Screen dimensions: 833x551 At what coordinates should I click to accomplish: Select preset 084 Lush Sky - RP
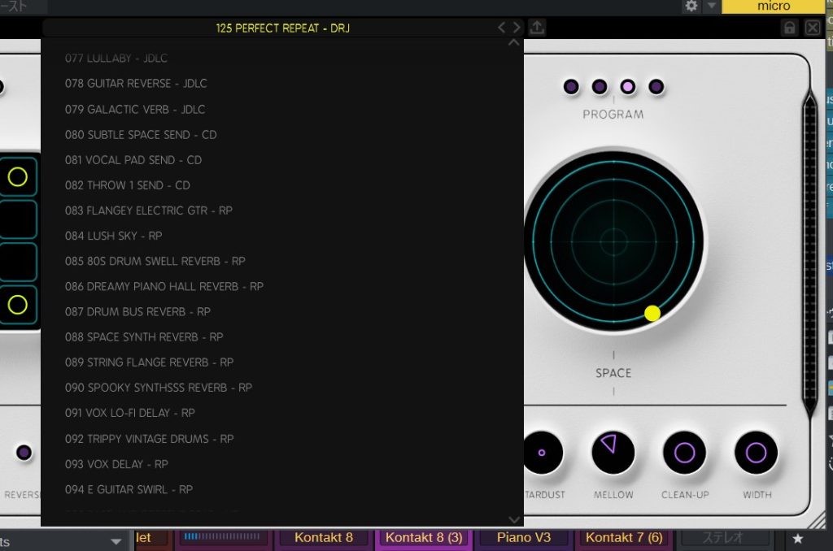pos(113,236)
